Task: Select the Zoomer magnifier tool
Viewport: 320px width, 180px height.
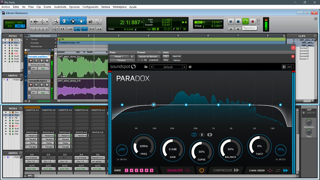Action: pyautogui.click(x=55, y=21)
